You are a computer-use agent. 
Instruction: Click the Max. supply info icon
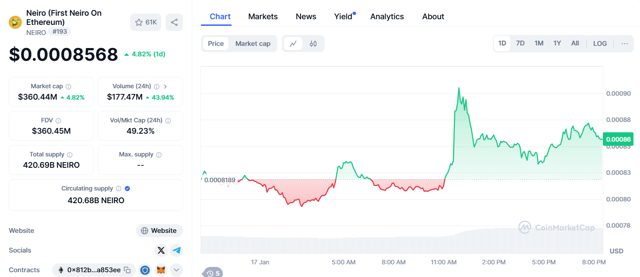159,155
